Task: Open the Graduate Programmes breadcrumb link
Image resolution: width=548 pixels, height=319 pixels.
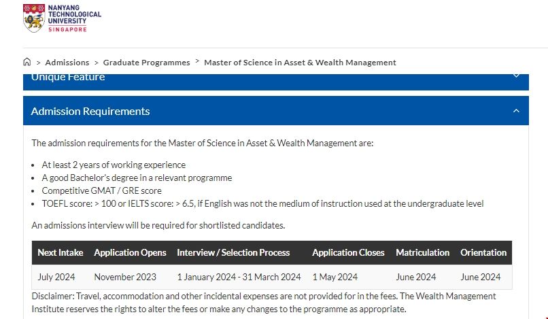Action: coord(147,63)
